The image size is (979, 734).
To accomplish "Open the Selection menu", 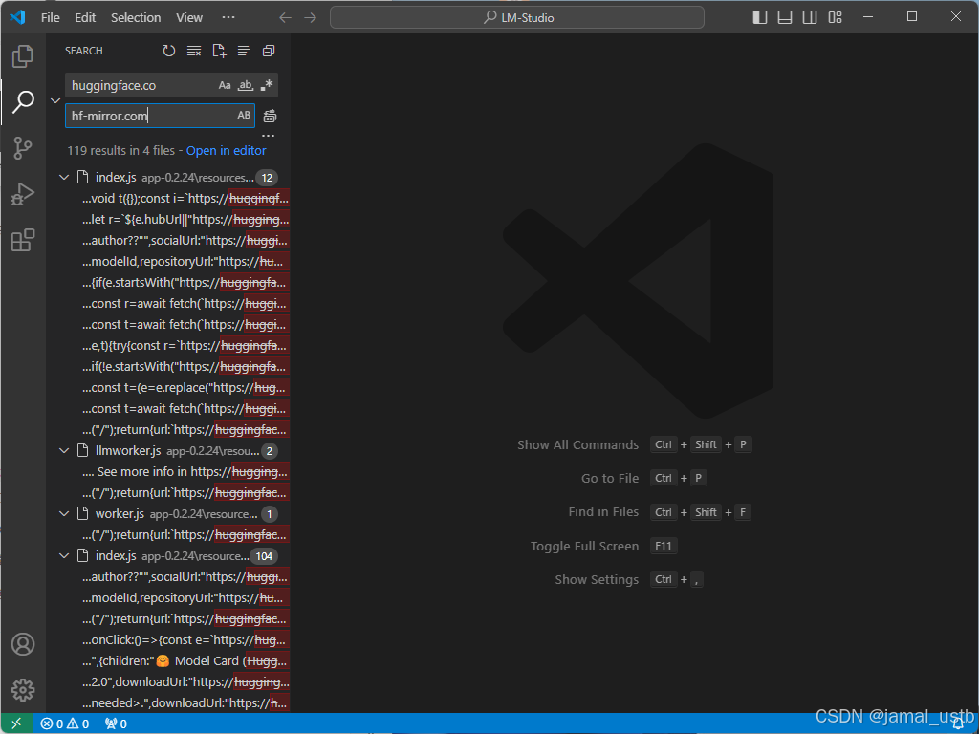I will tap(136, 16).
